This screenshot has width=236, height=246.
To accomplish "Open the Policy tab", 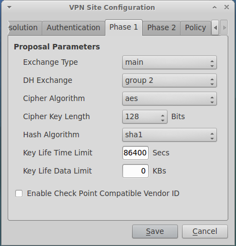I will click(195, 28).
